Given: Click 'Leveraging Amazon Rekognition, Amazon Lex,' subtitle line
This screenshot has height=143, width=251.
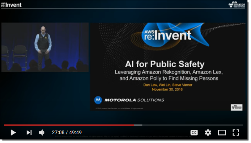Looking at the screenshot, I should 169,72.
